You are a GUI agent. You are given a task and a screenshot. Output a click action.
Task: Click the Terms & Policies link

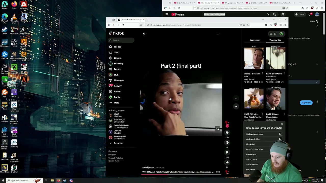[x=115, y=158]
